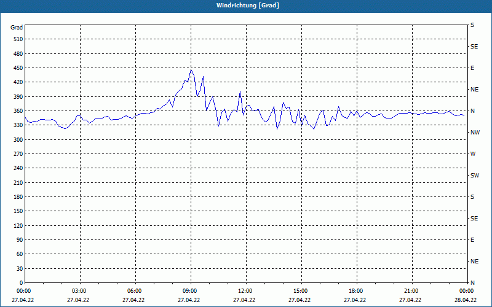Screen dimensions: 492x307
Task: Select the 210 y-axis value
Action: point(18,182)
